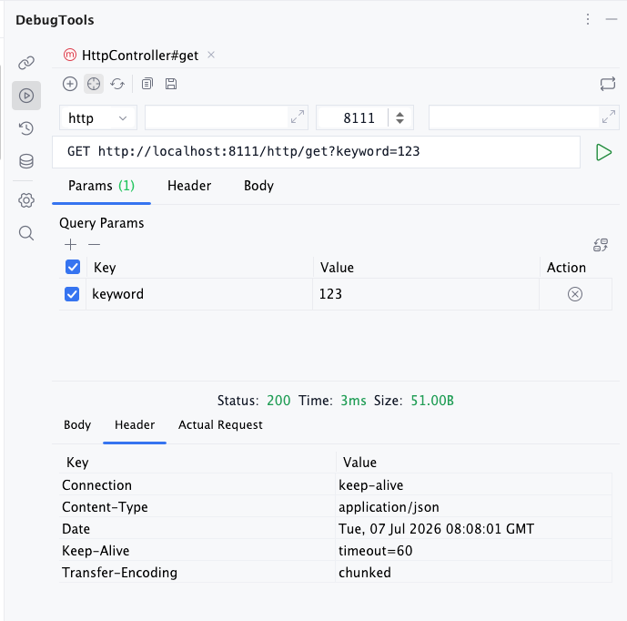Click the Tue, 07 Jul 2026 date value
The image size is (627, 621).
click(x=436, y=529)
